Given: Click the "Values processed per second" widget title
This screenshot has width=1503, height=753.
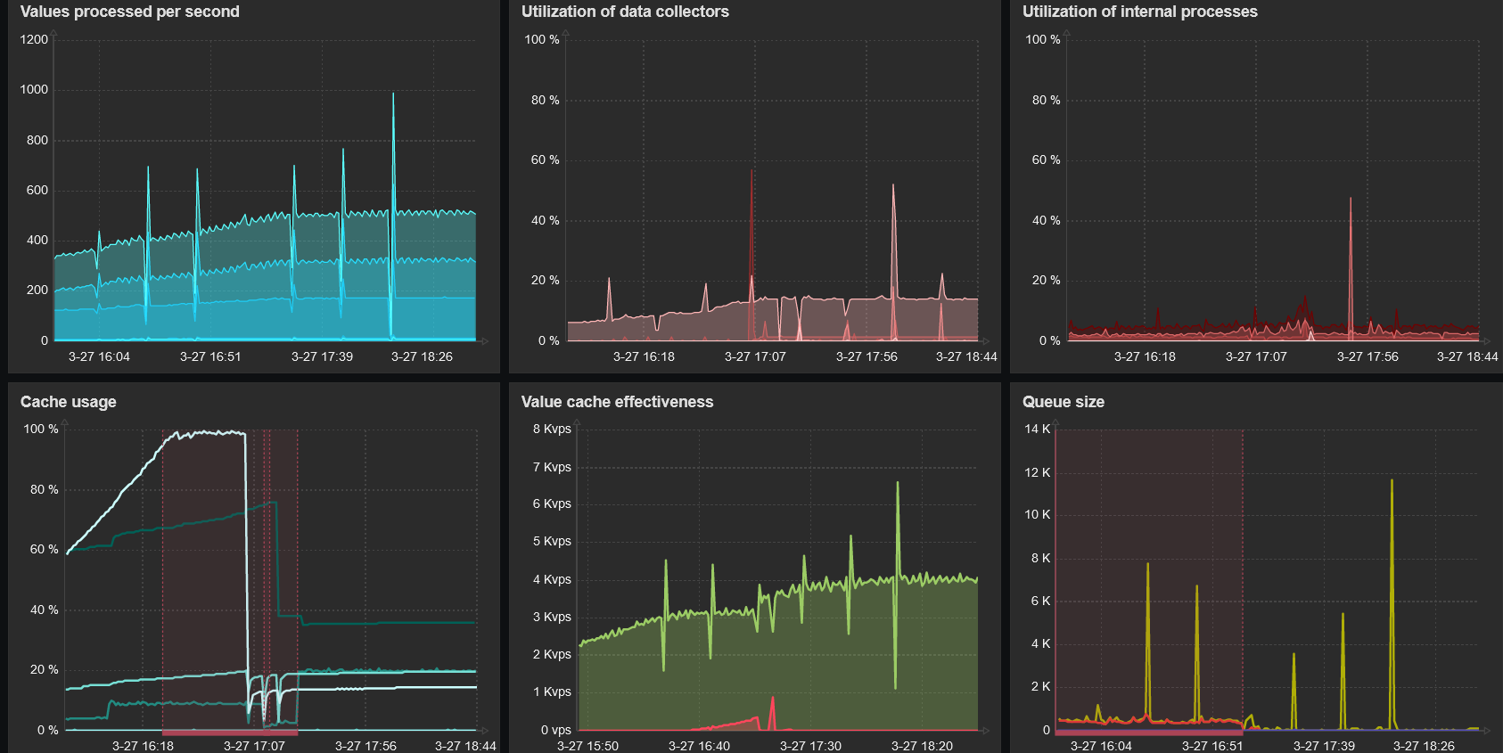Looking at the screenshot, I should pyautogui.click(x=130, y=12).
